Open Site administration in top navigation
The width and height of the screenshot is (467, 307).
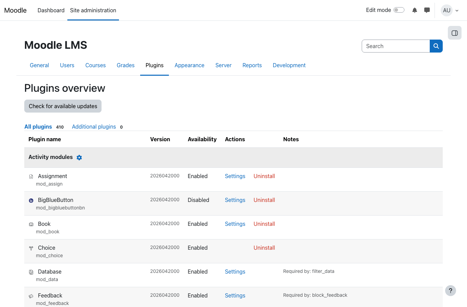[93, 10]
